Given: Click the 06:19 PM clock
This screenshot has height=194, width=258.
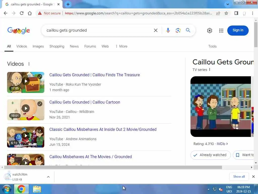Looking at the screenshot, I should pos(243,187).
